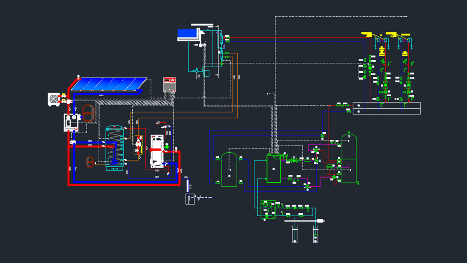This screenshot has height=263, width=467.
Task: Select the white distribution manifold rectangle
Action: [386, 108]
